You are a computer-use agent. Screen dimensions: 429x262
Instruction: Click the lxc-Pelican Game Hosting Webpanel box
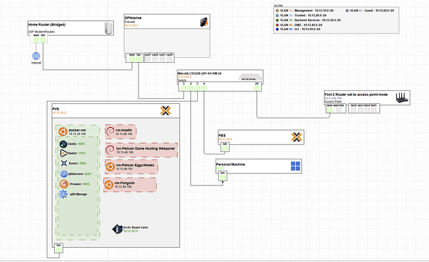[142, 149]
